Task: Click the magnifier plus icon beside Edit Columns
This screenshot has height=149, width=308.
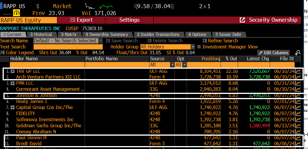Action: coord(298,52)
